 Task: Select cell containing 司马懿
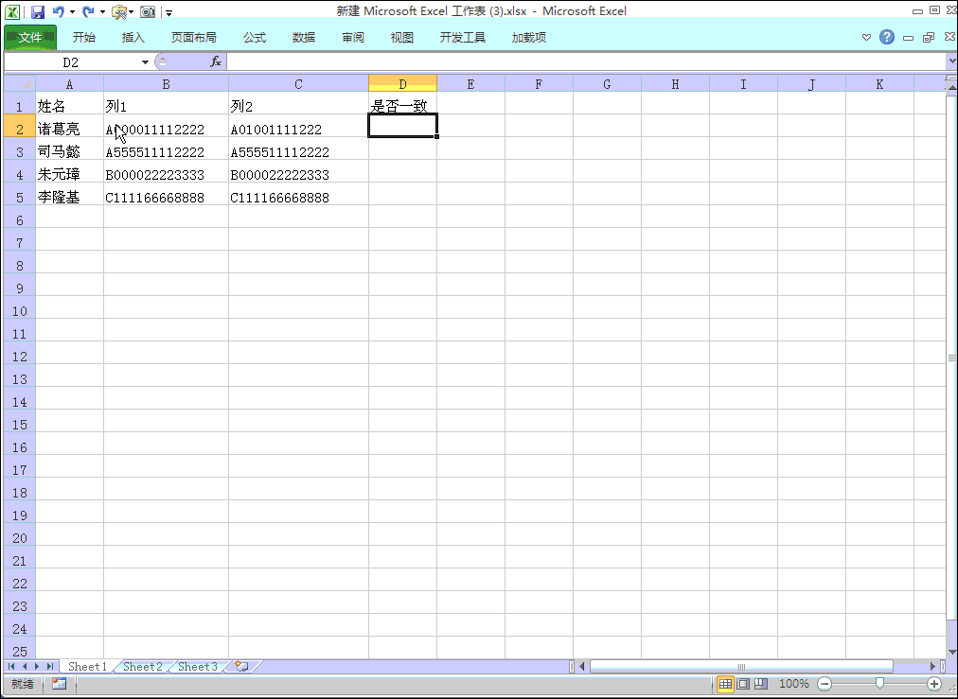tap(69, 149)
